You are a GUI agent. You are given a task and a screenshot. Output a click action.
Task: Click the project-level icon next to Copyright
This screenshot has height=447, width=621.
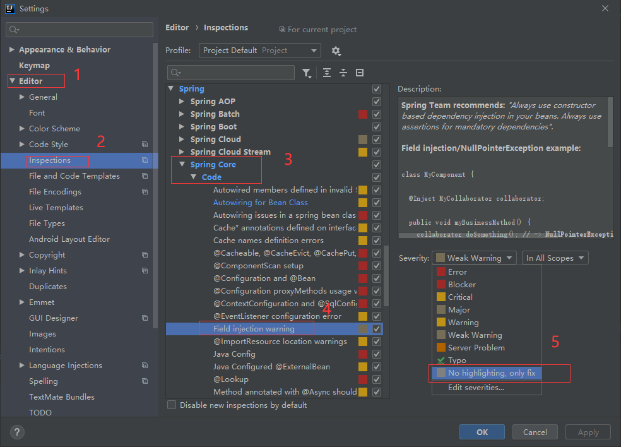(145, 255)
